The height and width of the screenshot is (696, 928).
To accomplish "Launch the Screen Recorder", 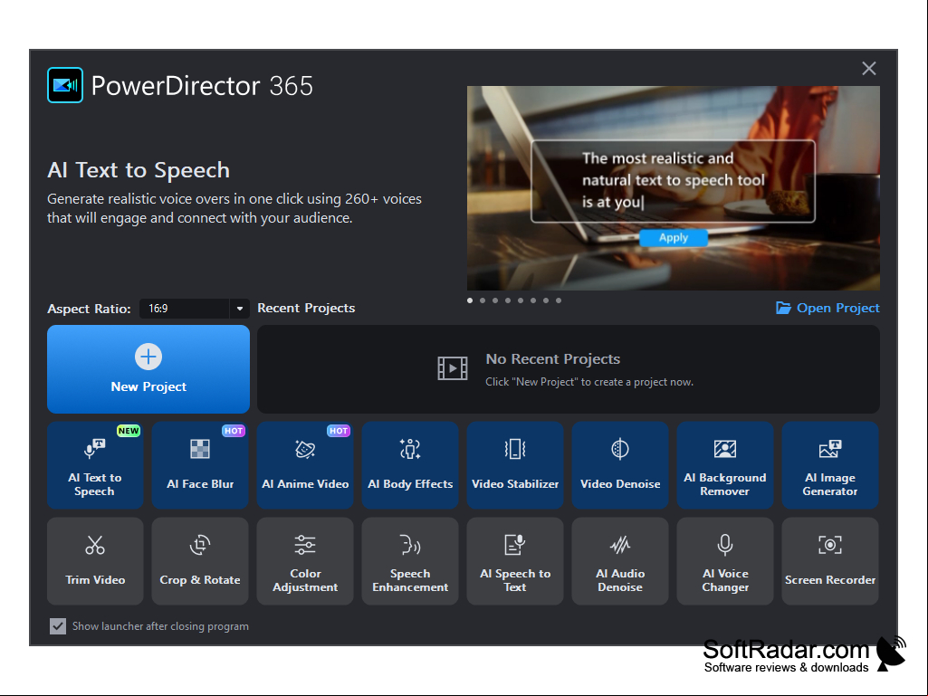I will tap(829, 561).
